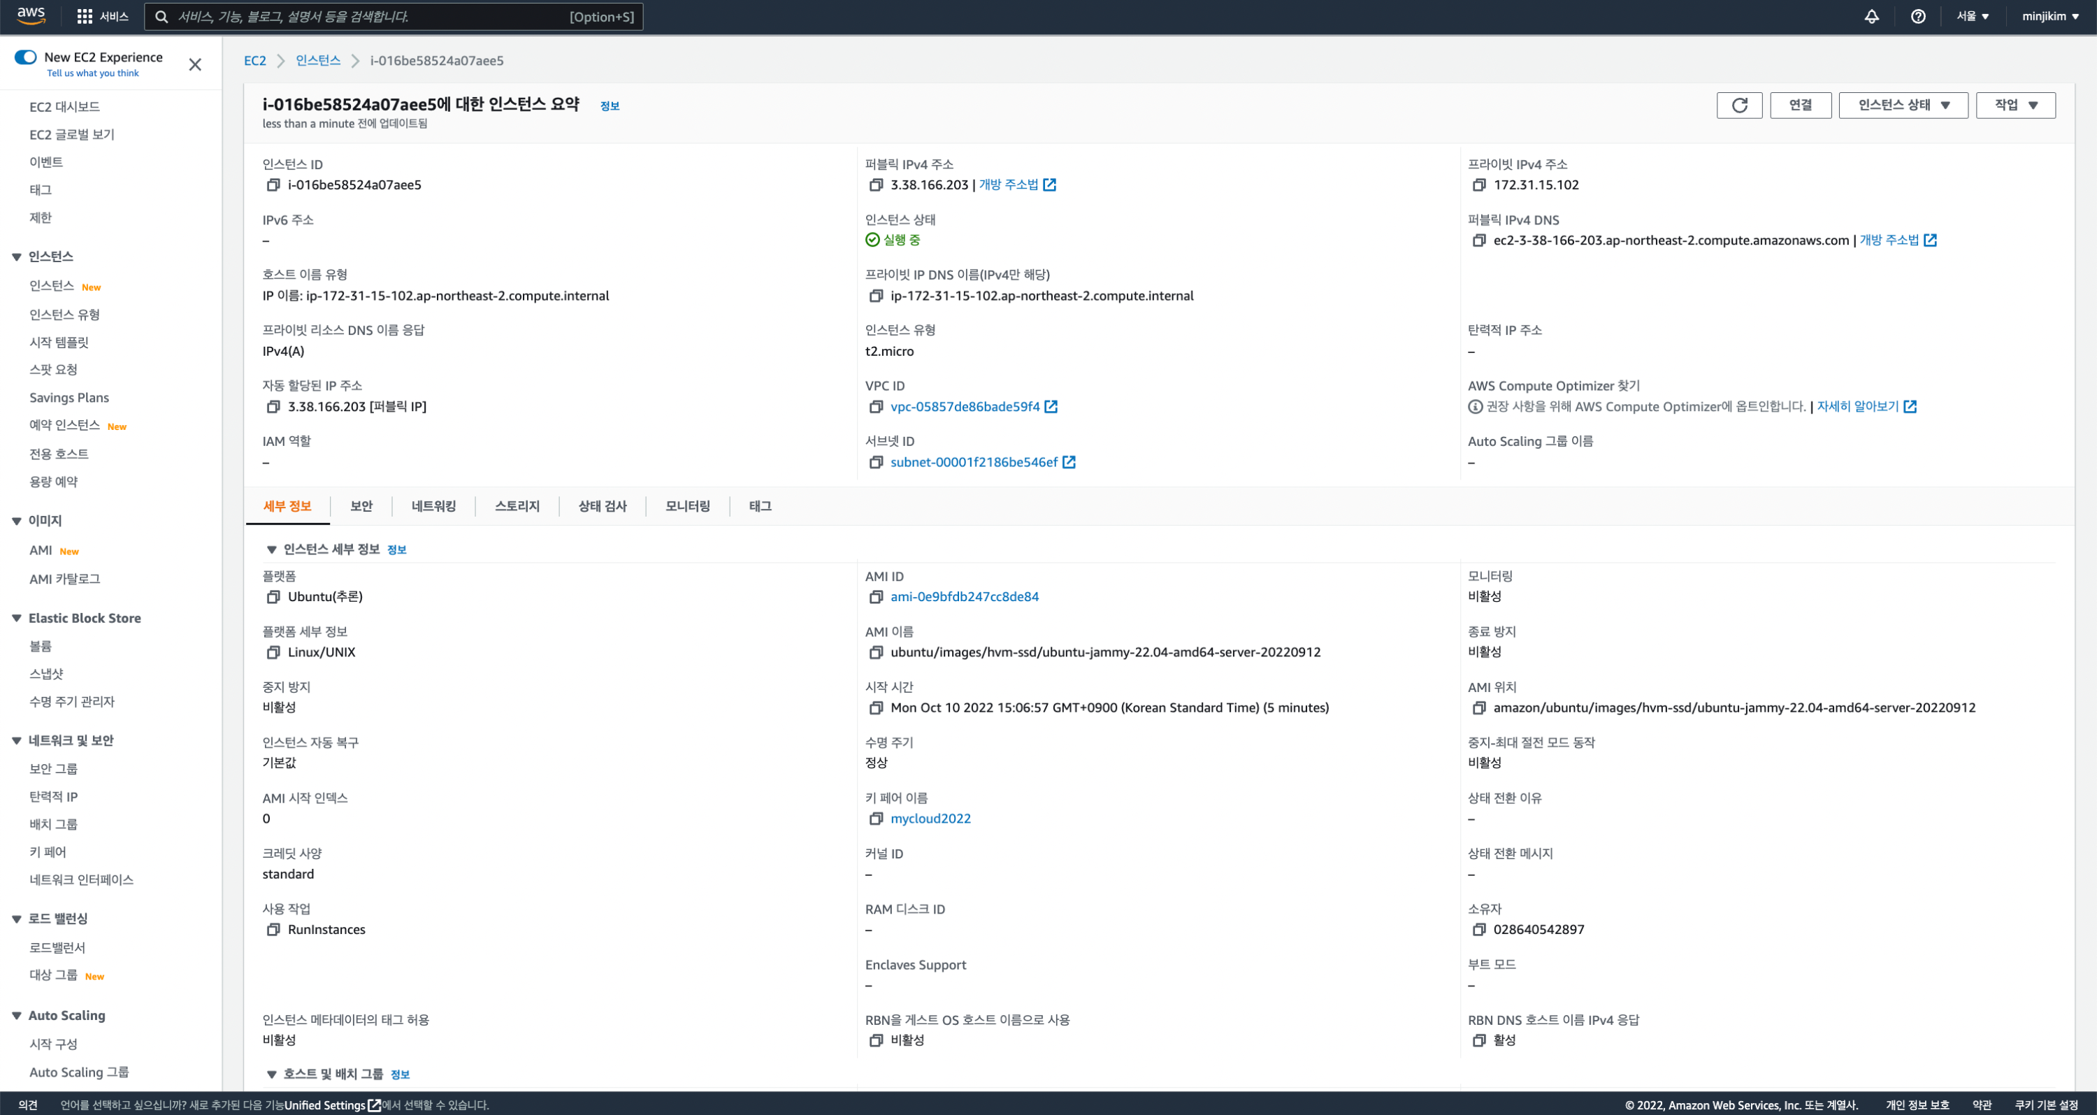Open the AWS services grid menu

85,16
